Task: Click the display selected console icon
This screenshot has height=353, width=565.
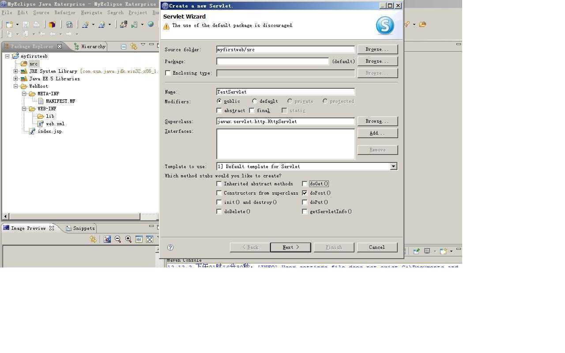Action: point(427,251)
